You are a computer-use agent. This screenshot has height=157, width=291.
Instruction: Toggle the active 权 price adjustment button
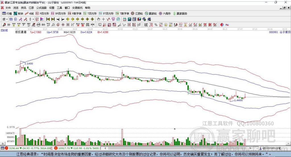[37, 19]
